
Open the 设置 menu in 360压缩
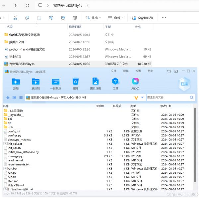(x=138, y=71)
